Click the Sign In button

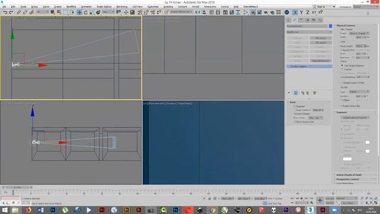[319, 7]
